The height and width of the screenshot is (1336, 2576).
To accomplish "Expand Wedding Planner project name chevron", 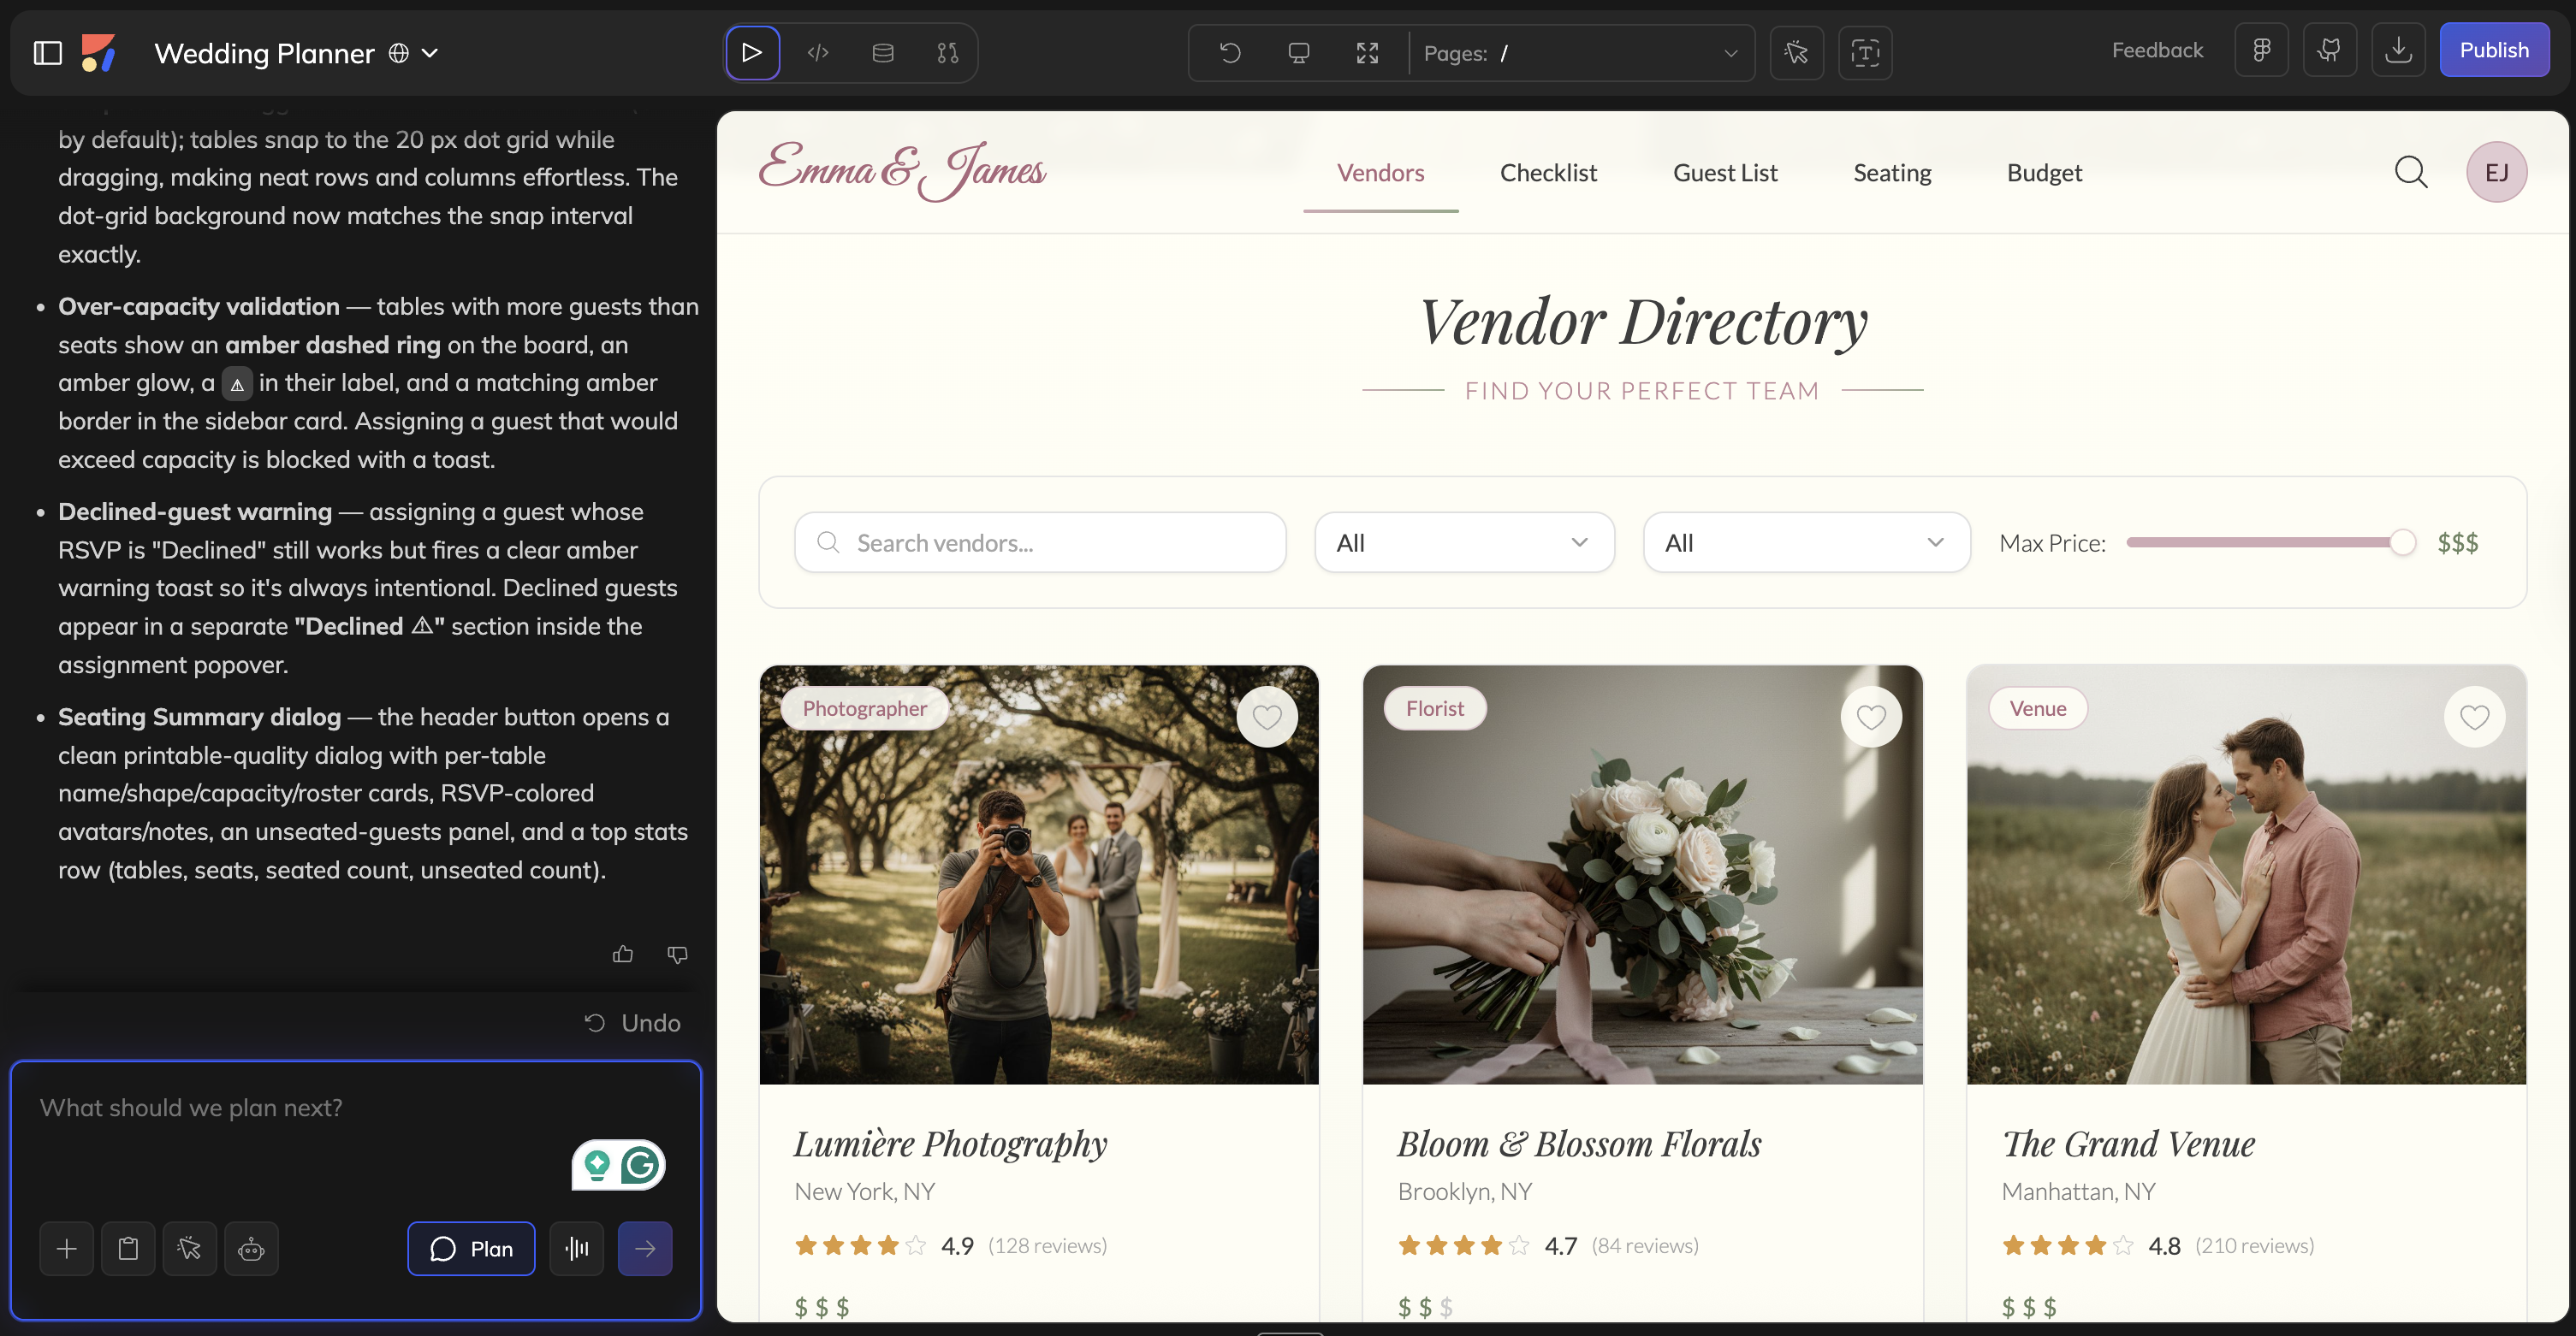I will [430, 53].
